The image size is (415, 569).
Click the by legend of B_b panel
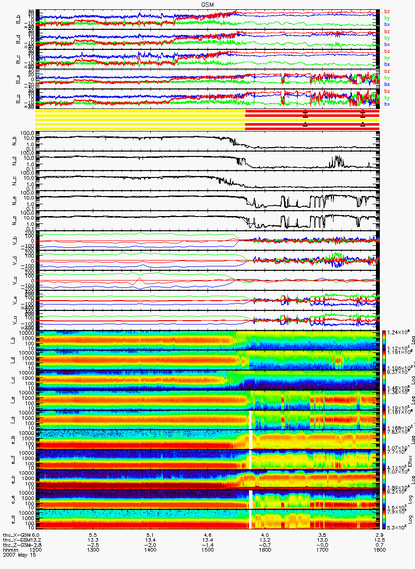(387, 18)
